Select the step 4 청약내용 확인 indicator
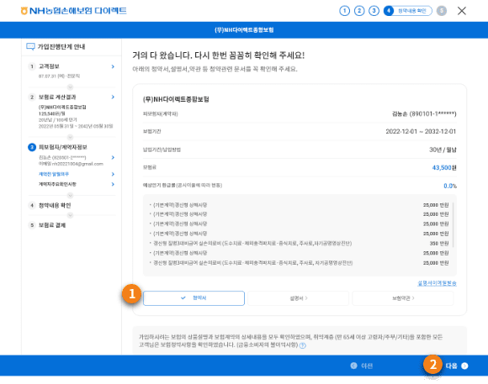 coord(408,11)
